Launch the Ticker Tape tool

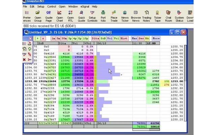pyautogui.click(x=158, y=16)
